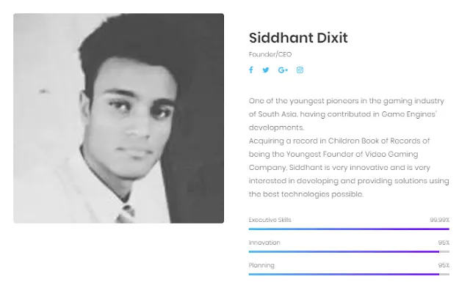Open the Instagram camera icon
Image resolution: width=470 pixels, height=304 pixels.
300,70
